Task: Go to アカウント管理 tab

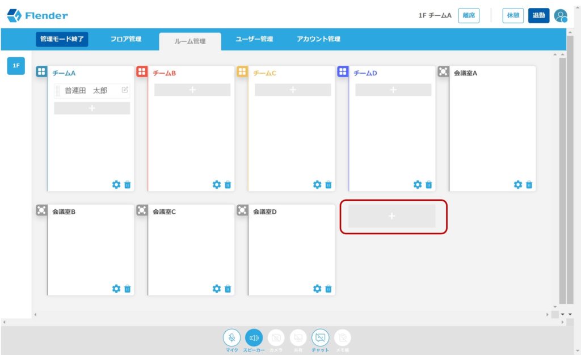Action: point(318,39)
